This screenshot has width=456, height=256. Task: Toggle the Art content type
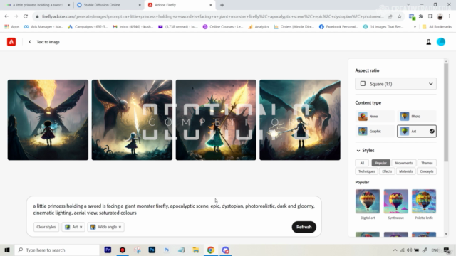click(417, 131)
